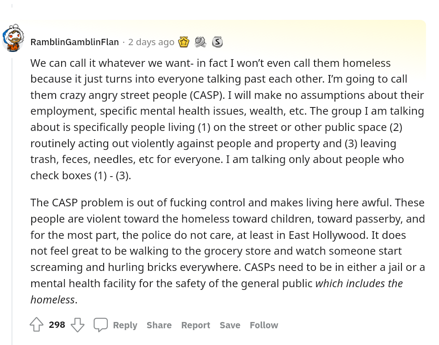Viewport: 439px width, 345px height.
Task: Follow this comment thread
Action: tap(264, 325)
